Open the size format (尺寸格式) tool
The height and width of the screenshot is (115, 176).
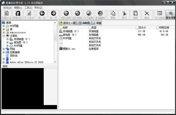pyautogui.click(x=29, y=15)
